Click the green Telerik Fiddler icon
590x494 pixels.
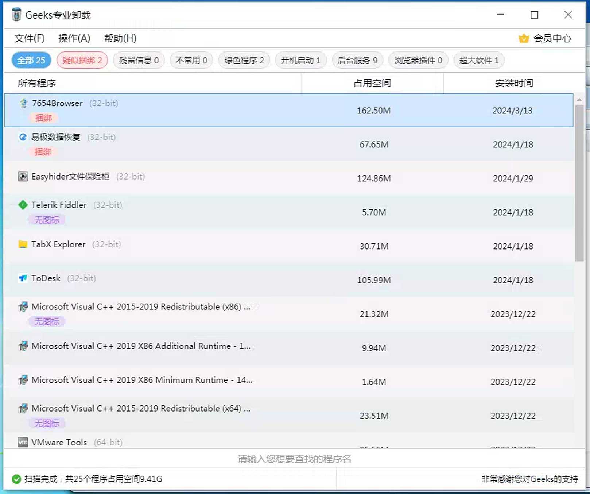(x=23, y=205)
